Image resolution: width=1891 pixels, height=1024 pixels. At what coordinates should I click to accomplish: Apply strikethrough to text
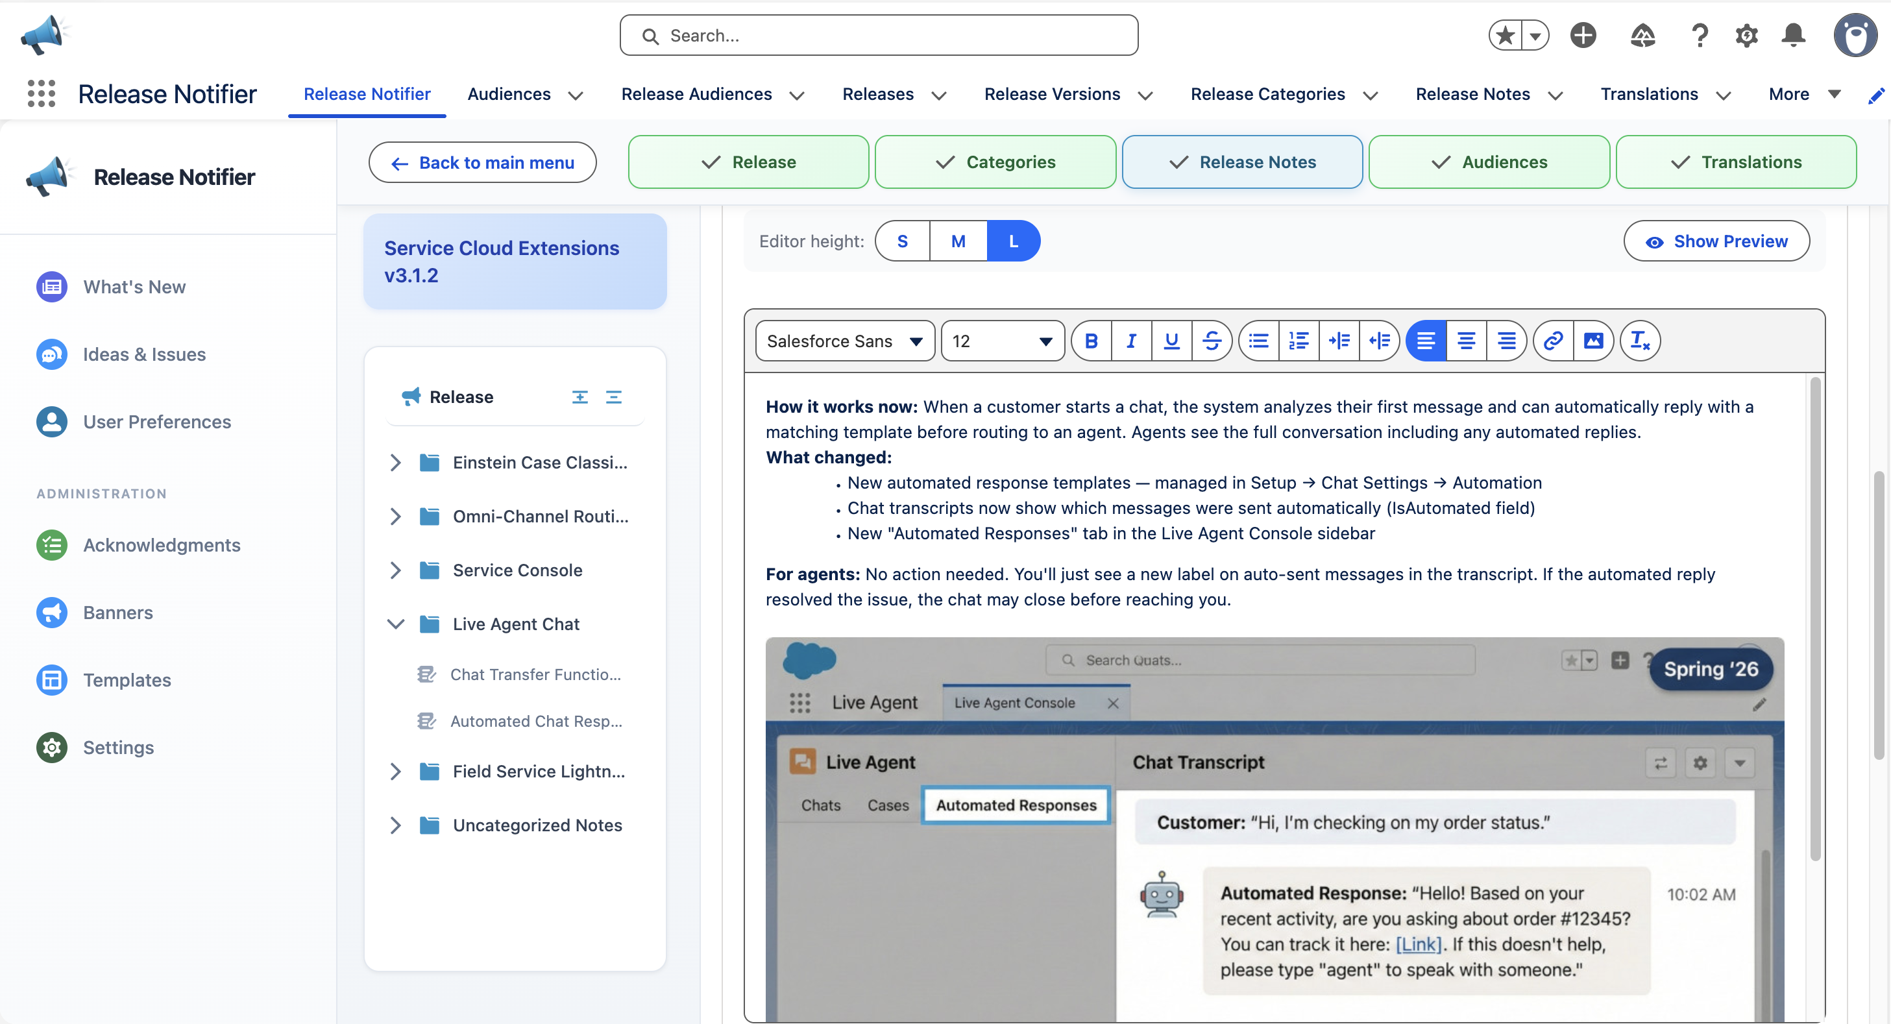[x=1212, y=341]
